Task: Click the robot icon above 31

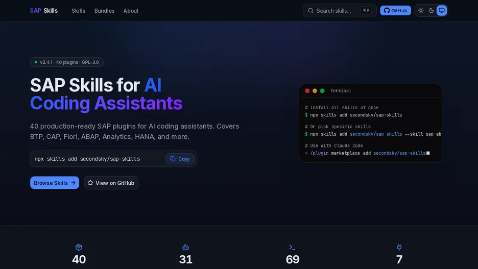Action: pyautogui.click(x=185, y=247)
